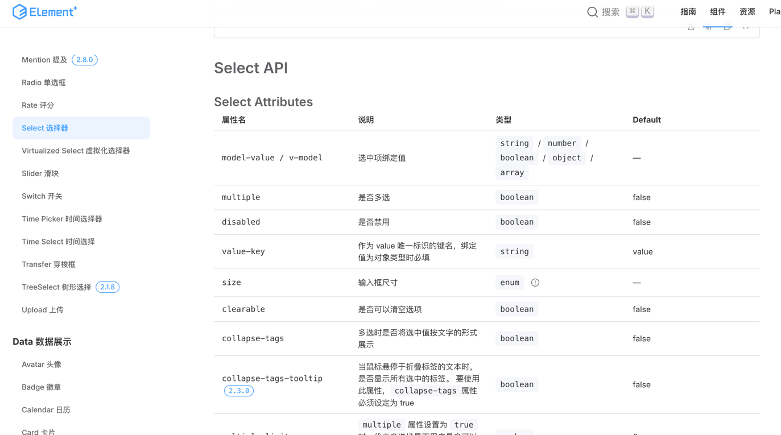The width and height of the screenshot is (781, 435).
Task: Click the search magnifier icon
Action: click(x=592, y=12)
